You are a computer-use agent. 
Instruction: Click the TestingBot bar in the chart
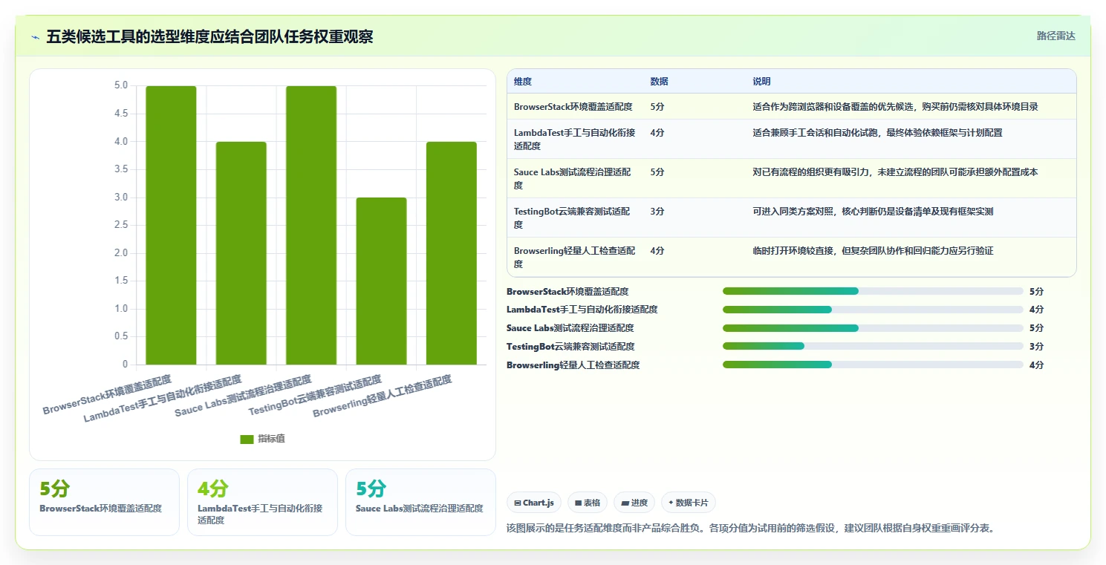click(x=381, y=281)
